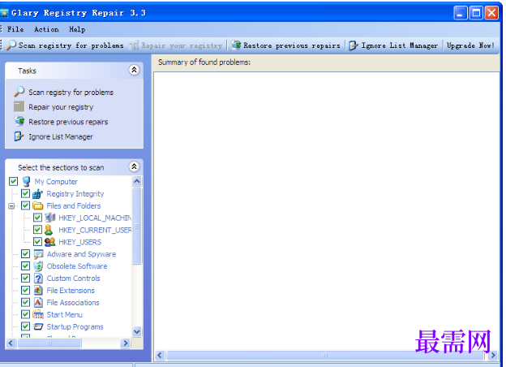Click the sections tree horizontal scrollbar thumb
This screenshot has width=506, height=367.
[49, 343]
